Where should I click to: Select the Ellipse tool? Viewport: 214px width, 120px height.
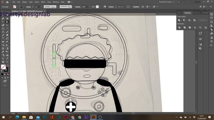click(x=3, y=32)
